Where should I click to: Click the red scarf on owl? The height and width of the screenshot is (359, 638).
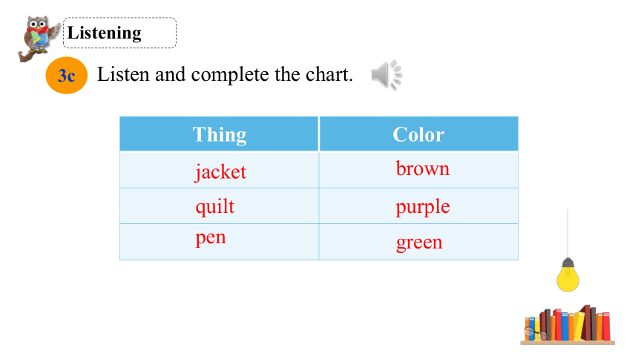point(37,30)
